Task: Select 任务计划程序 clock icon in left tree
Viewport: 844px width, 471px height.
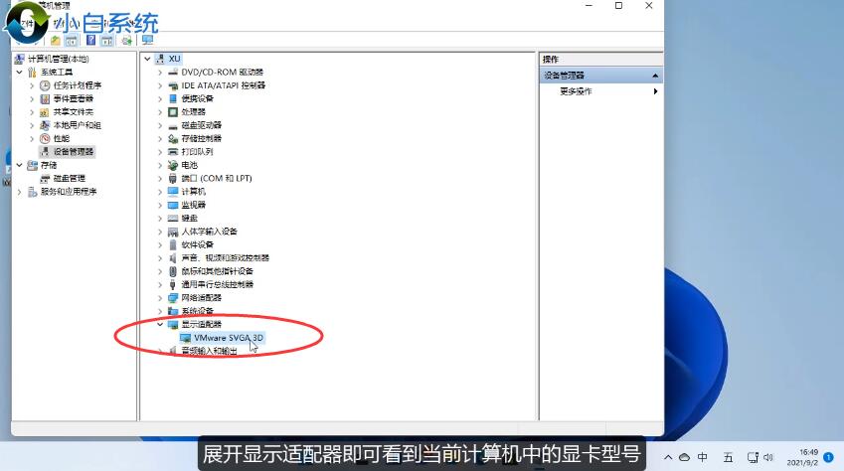Action: [45, 85]
